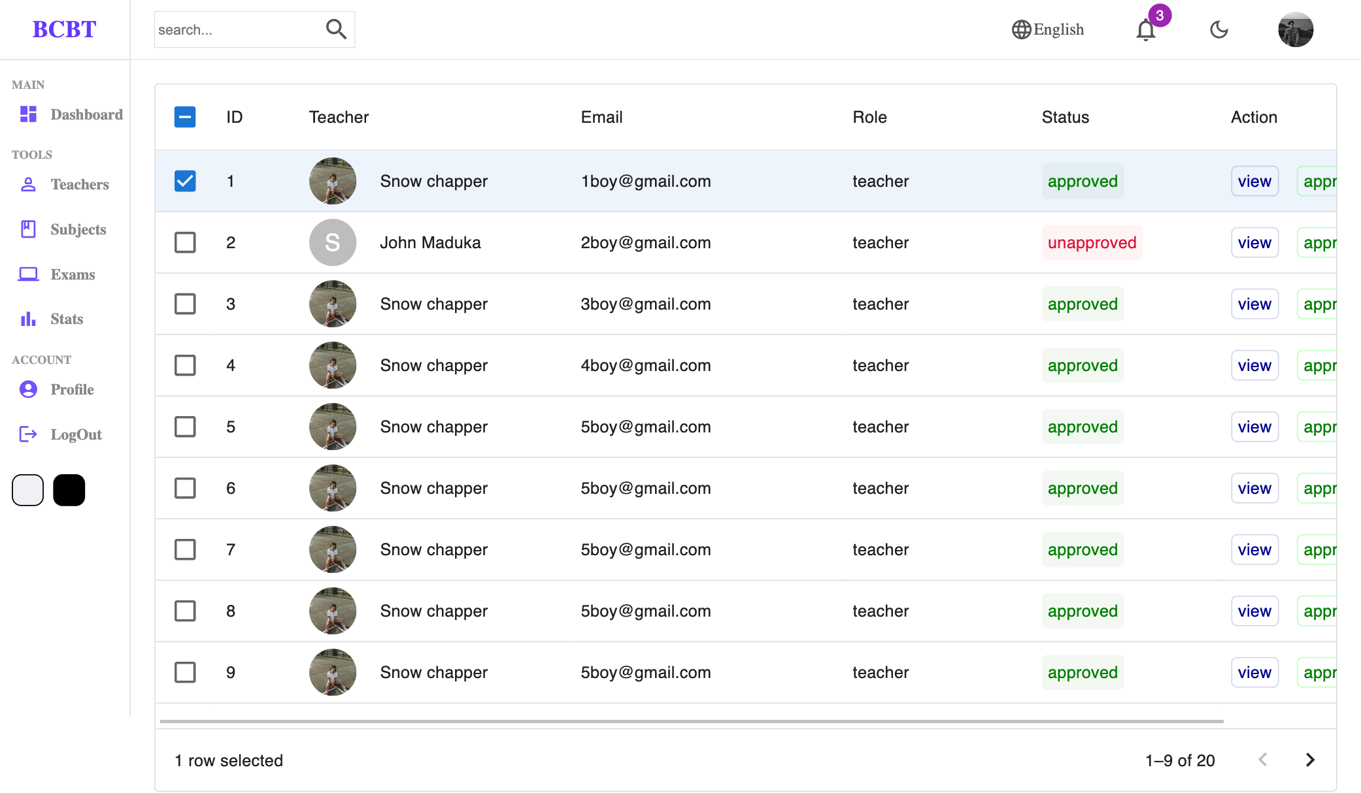Viewport: 1361px width, 793px height.
Task: Go to next table page
Action: [1309, 760]
